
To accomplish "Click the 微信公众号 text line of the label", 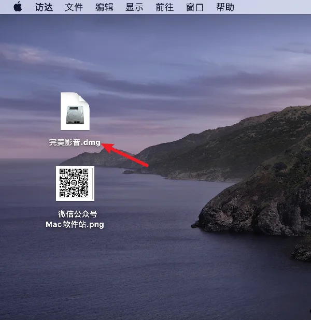I will [78, 214].
